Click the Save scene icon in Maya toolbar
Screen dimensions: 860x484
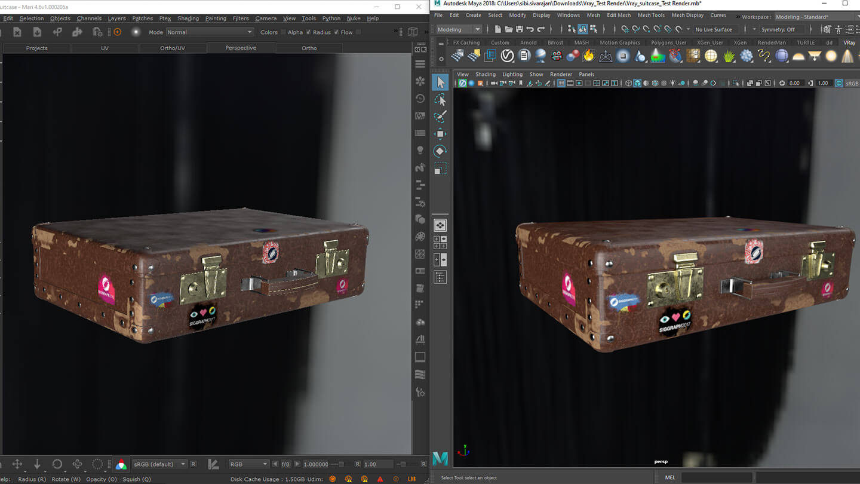click(x=519, y=29)
